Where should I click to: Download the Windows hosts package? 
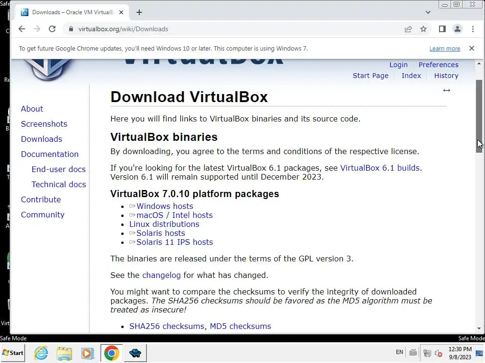[x=165, y=206]
